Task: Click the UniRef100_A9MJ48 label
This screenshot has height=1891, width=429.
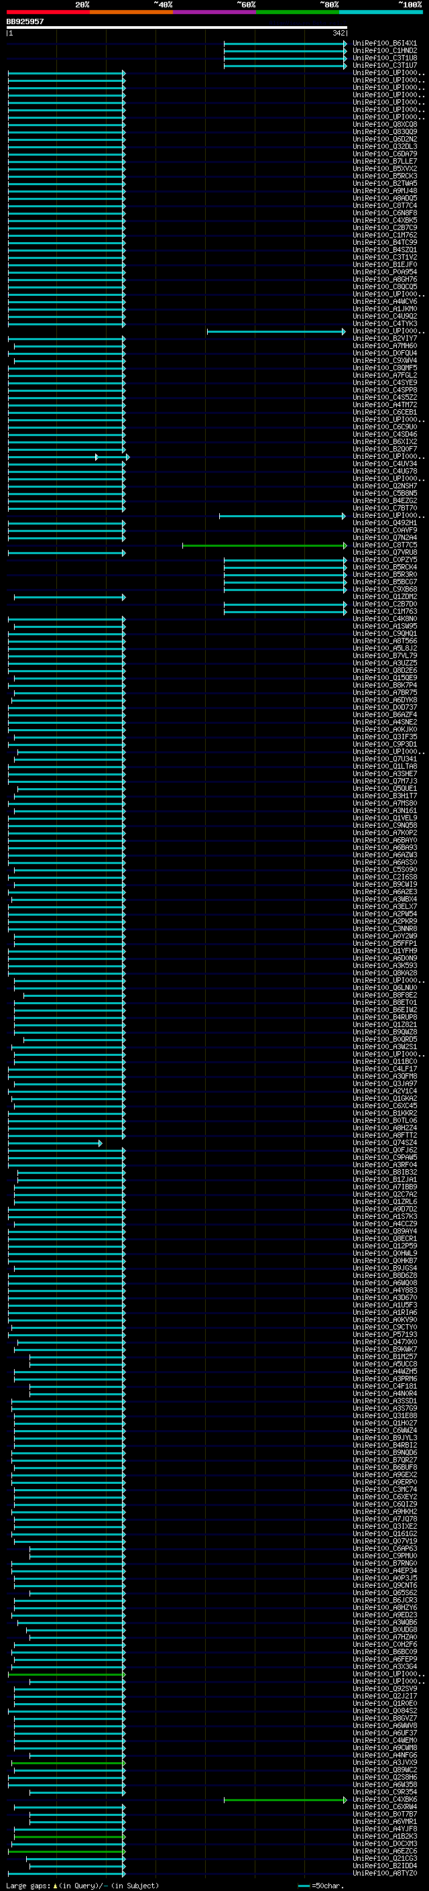Action: coord(385,191)
